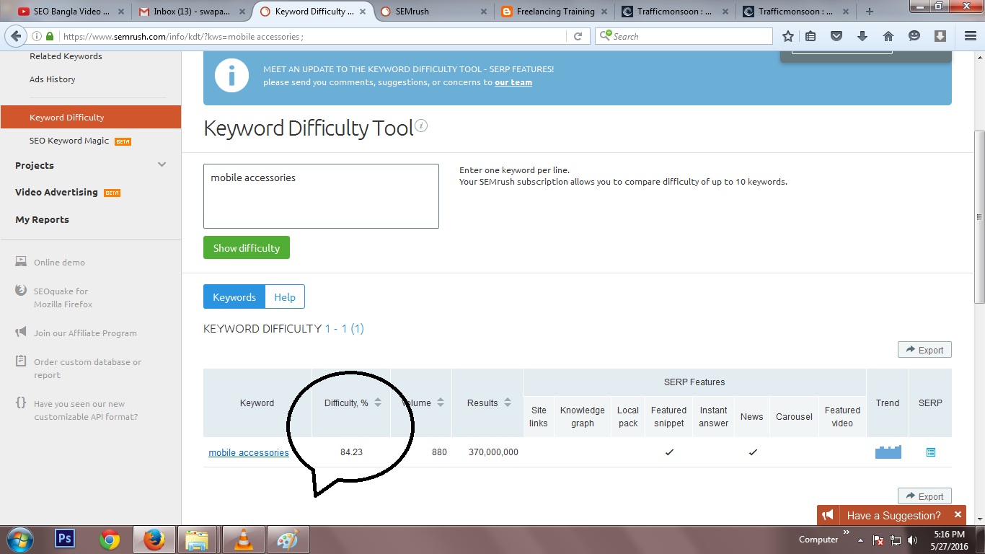
Task: Open Related Keywords in sidebar
Action: (x=66, y=56)
